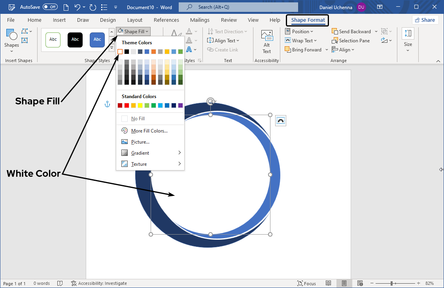Click the Share button
The image size is (444, 288).
click(425, 20)
